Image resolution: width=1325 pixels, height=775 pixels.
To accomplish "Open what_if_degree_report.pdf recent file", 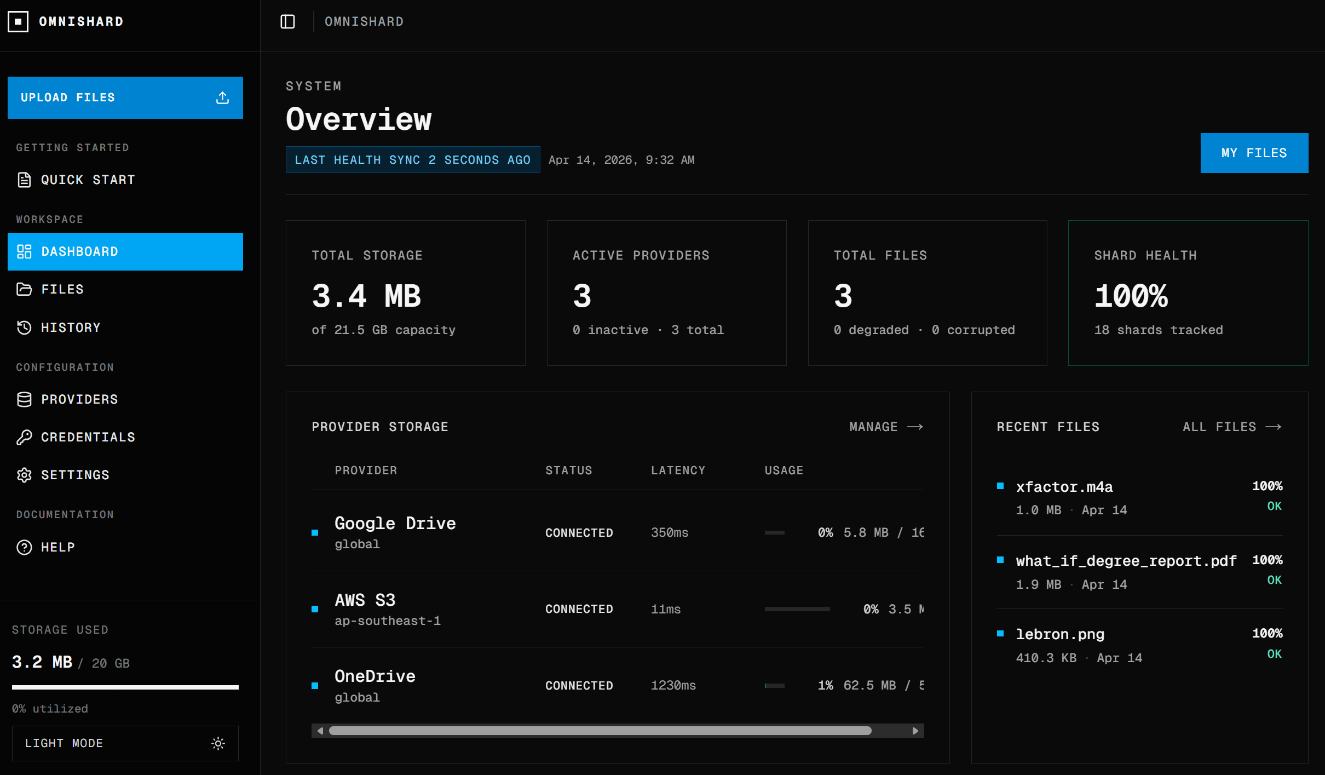I will (1140, 572).
